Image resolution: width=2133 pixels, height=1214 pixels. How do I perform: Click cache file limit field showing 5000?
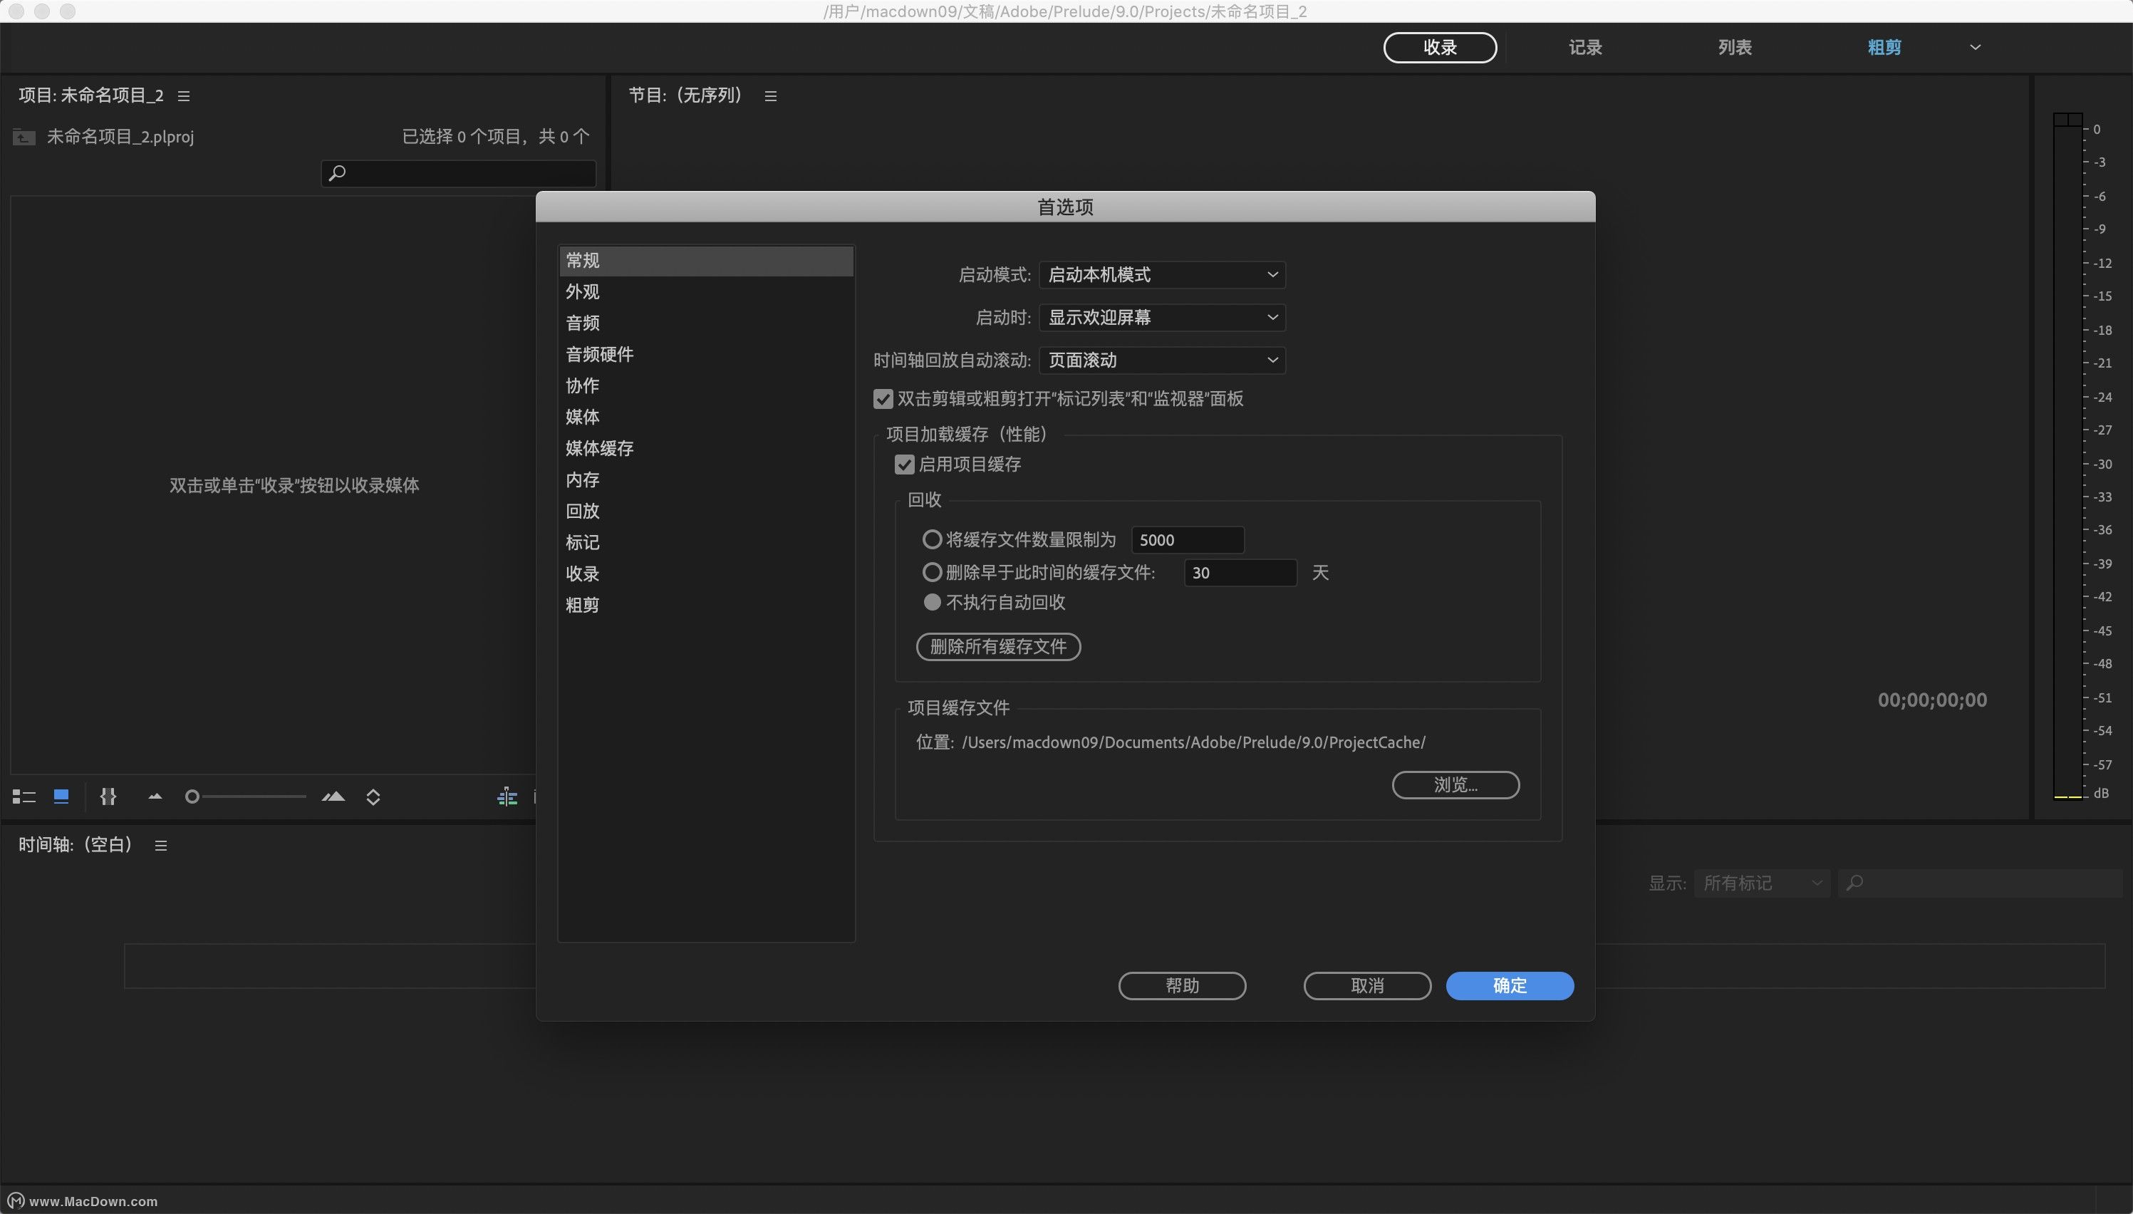coord(1188,539)
